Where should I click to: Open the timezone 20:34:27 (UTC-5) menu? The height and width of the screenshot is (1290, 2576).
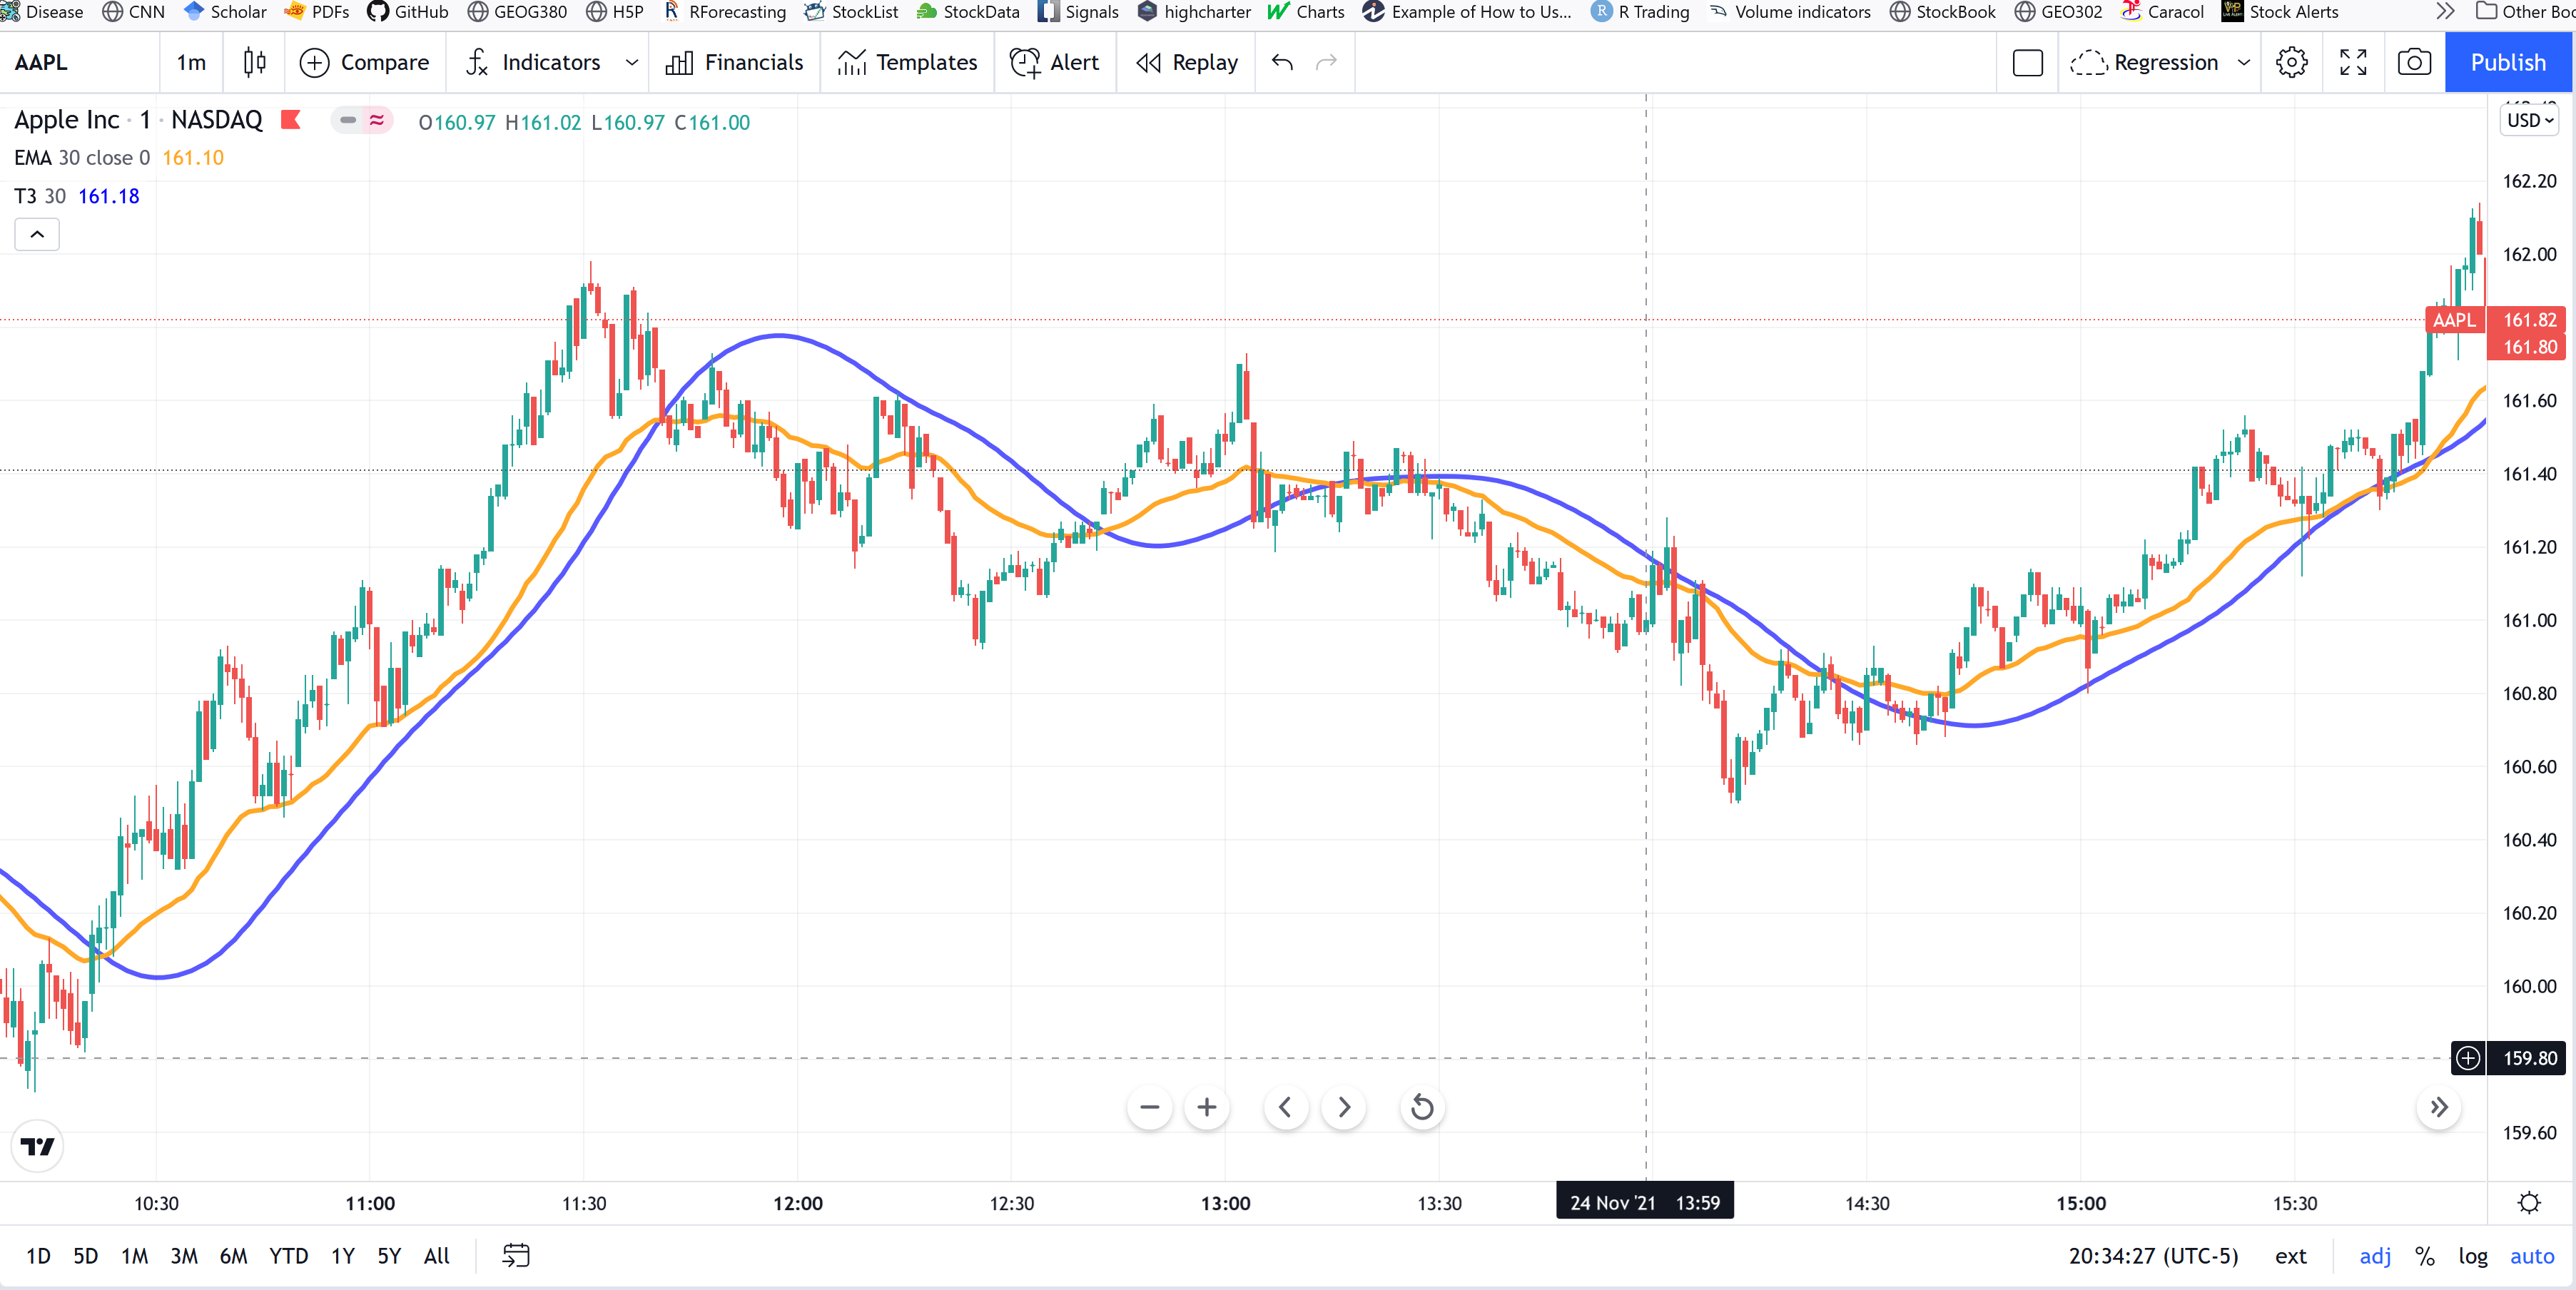[x=2153, y=1256]
